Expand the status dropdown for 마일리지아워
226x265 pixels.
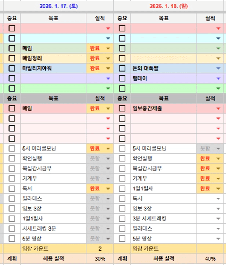tap(108, 69)
